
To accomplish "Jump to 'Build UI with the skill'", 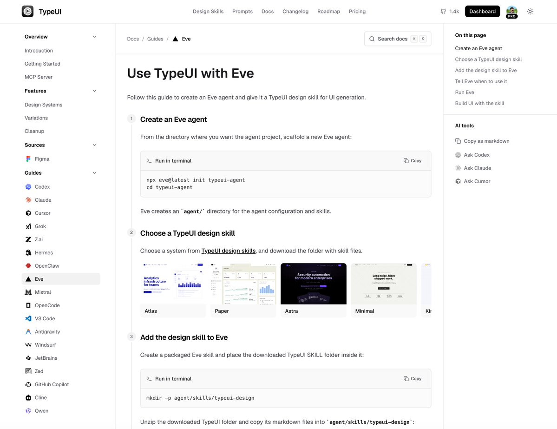I will pyautogui.click(x=479, y=104).
